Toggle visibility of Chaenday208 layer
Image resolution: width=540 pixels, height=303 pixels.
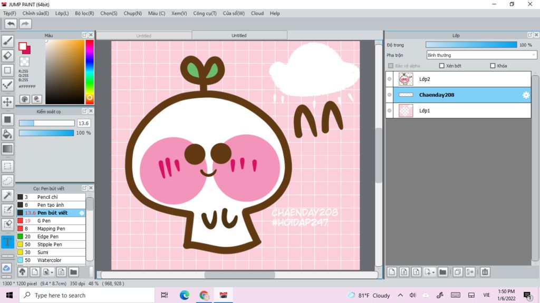390,95
